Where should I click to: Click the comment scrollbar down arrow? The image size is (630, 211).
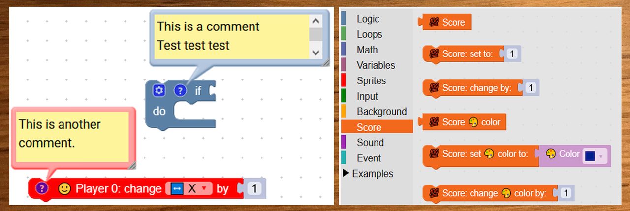tap(315, 52)
